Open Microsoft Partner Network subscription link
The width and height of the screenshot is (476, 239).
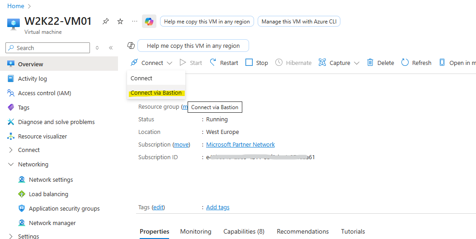(240, 144)
